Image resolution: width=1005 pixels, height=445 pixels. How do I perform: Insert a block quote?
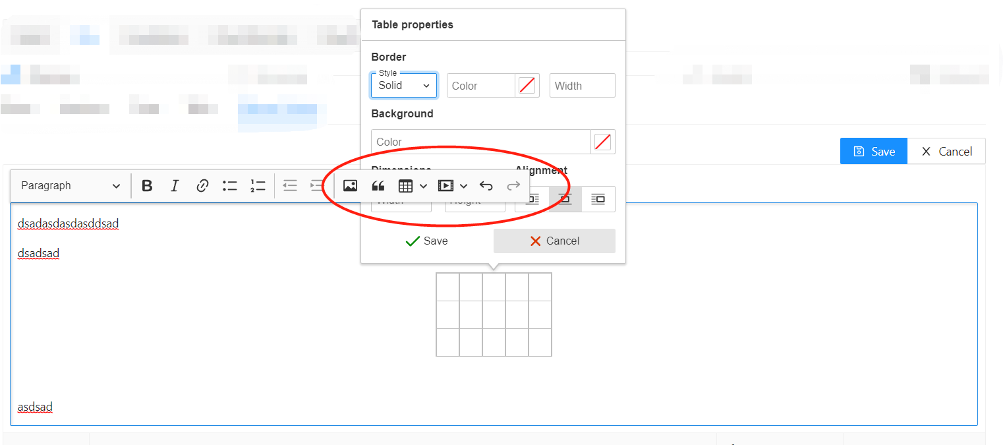pyautogui.click(x=378, y=185)
